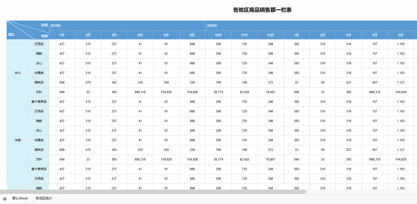Select the 2020年 year header cell
This screenshot has height=204, width=417.
[x=311, y=26]
